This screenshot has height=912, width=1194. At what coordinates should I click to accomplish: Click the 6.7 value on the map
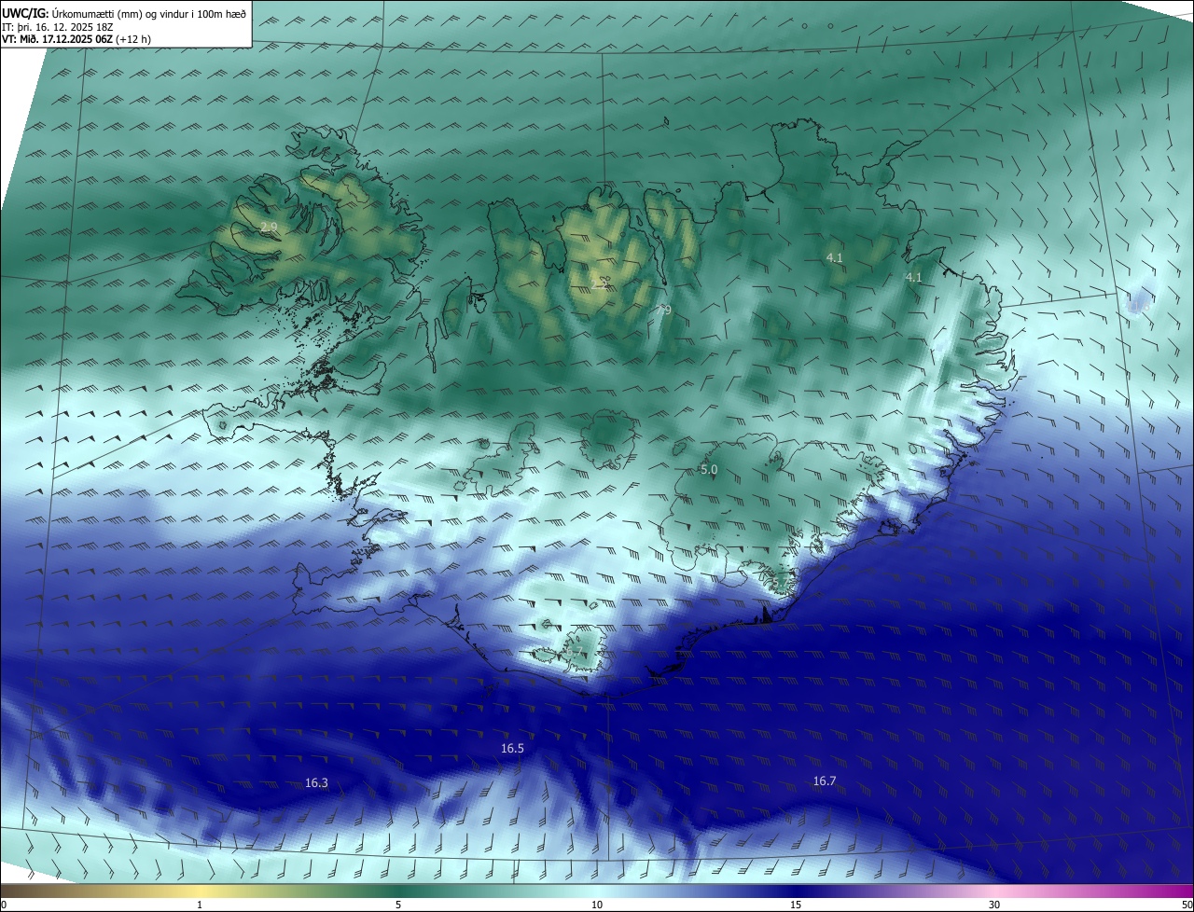(x=573, y=652)
